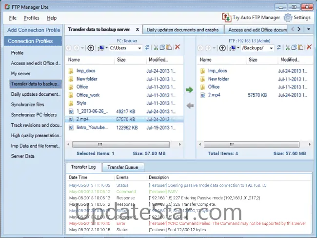The height and width of the screenshot is (238, 317).
Task: Switch to Daily updates documents and graphs tab
Action: click(x=182, y=30)
